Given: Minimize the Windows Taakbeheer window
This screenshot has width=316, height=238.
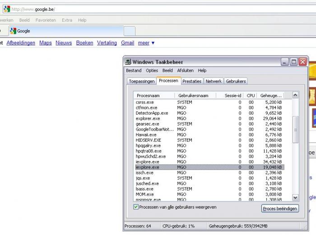Looking at the screenshot, I should pyautogui.click(x=284, y=62).
